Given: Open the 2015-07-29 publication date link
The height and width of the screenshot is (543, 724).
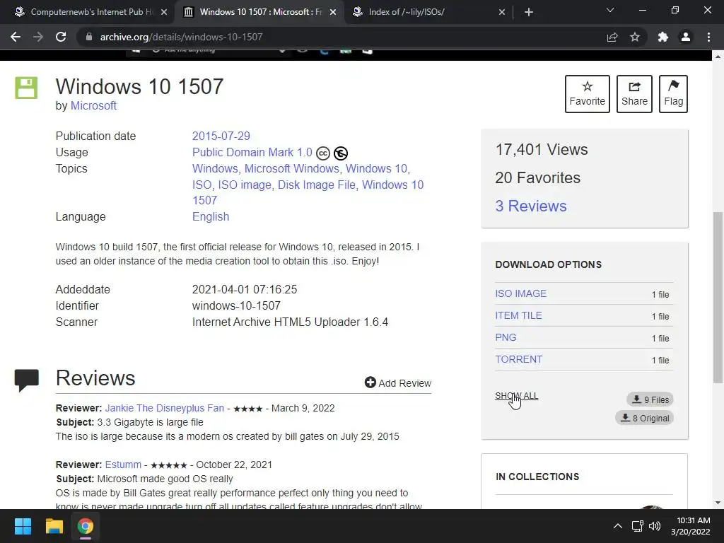Looking at the screenshot, I should (x=221, y=136).
